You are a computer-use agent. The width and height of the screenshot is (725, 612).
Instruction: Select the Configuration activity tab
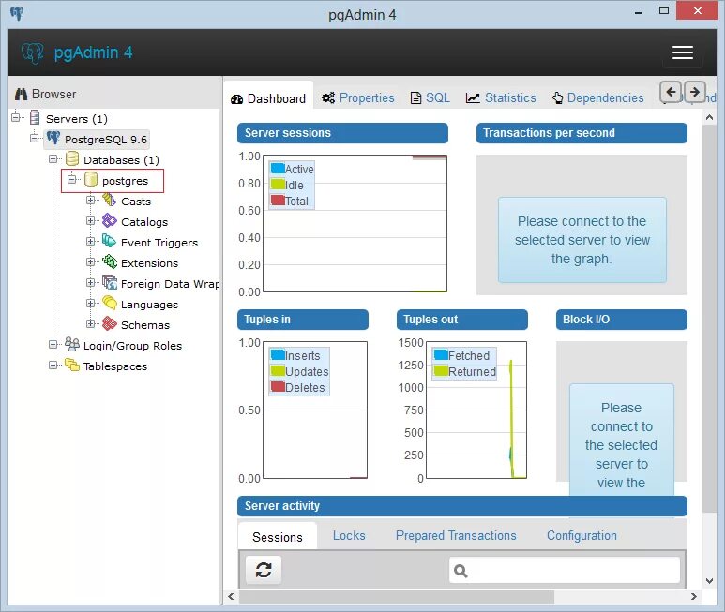point(582,536)
